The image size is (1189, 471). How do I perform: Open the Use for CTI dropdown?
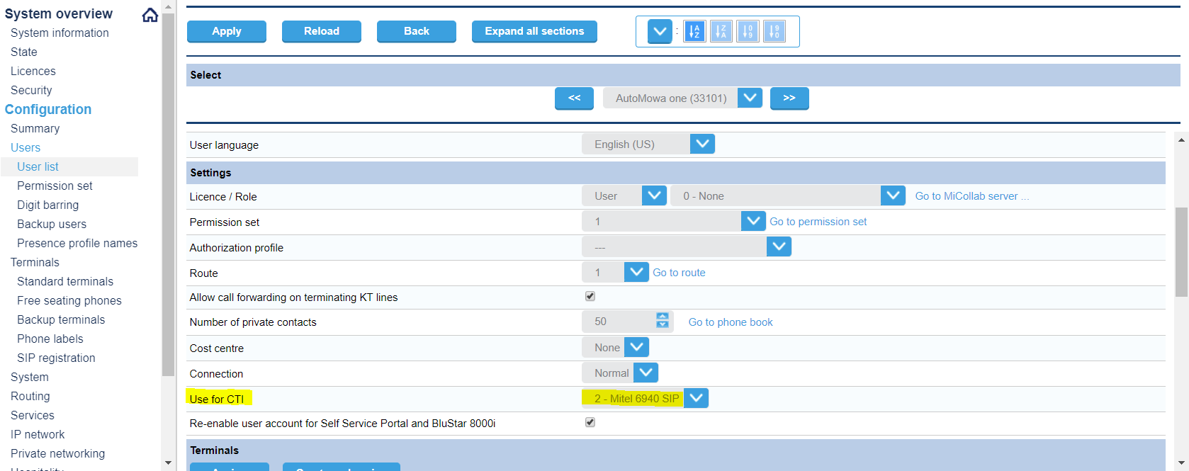tap(696, 398)
